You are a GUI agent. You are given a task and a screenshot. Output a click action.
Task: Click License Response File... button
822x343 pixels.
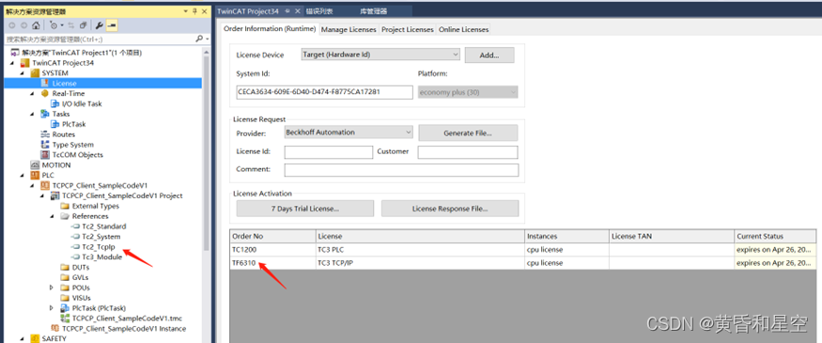tap(450, 209)
